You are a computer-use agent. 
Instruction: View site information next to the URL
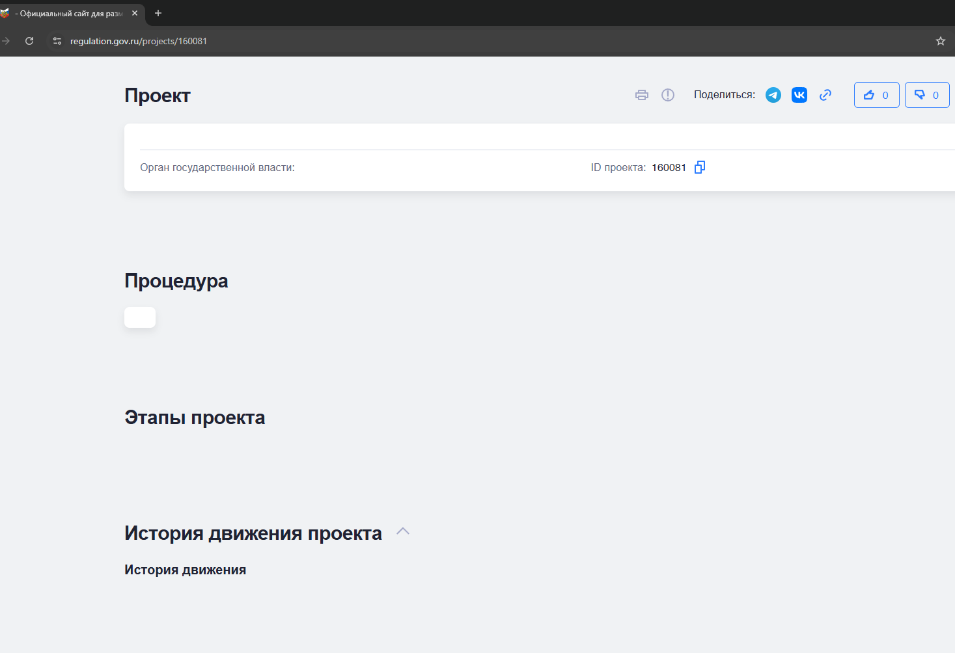pos(57,41)
